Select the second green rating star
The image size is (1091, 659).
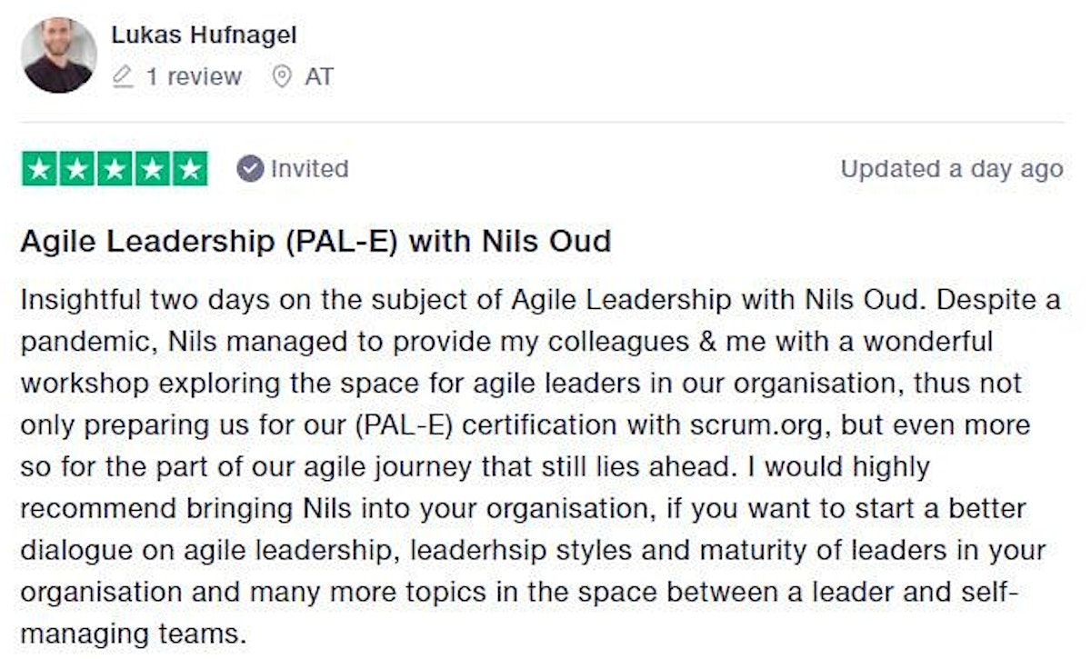(x=76, y=169)
